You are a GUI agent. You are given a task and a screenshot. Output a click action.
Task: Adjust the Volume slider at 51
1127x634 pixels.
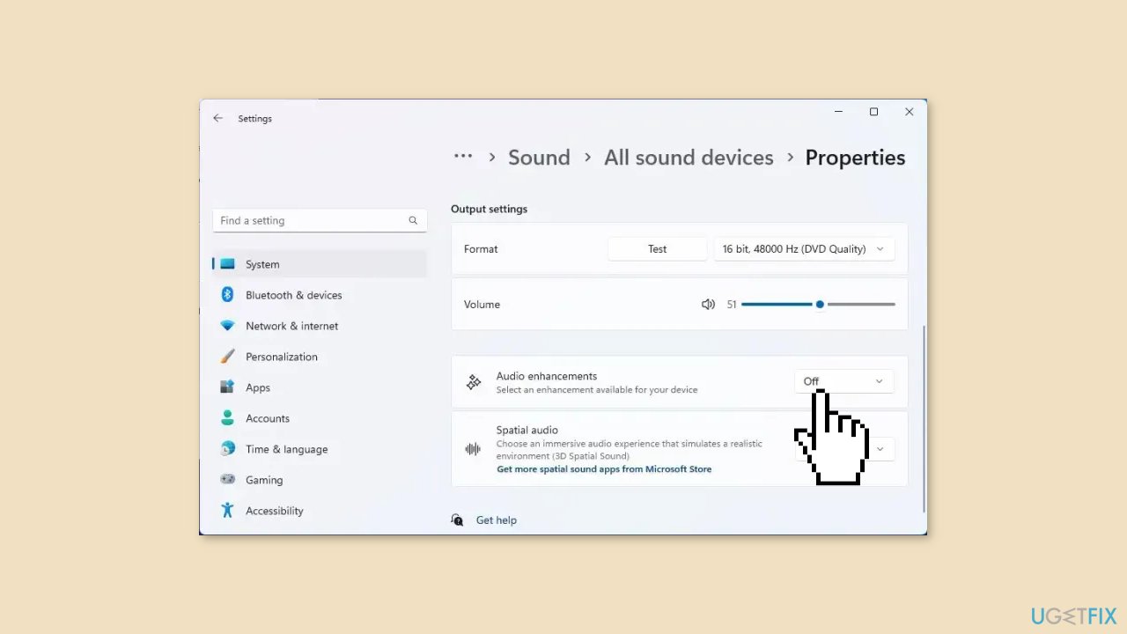pyautogui.click(x=819, y=304)
